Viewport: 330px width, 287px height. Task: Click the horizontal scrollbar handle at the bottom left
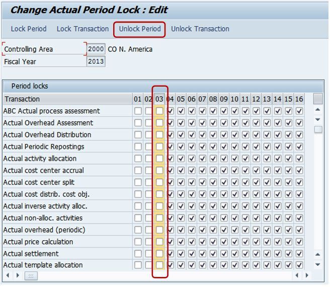coord(31,275)
